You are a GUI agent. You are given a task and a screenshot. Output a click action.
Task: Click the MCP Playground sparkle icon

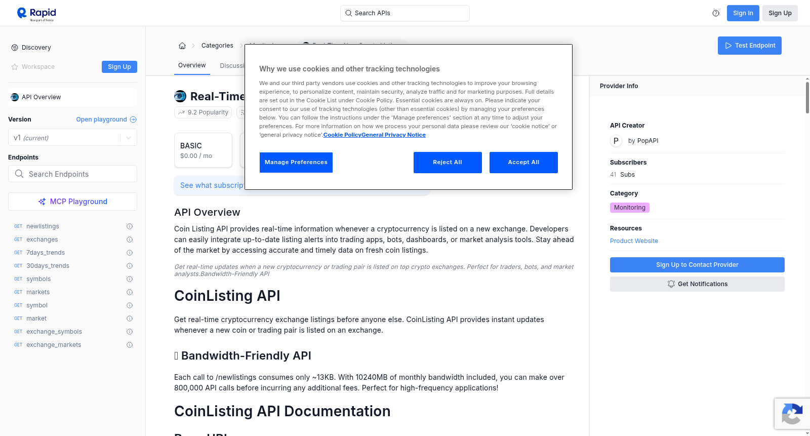coord(42,202)
